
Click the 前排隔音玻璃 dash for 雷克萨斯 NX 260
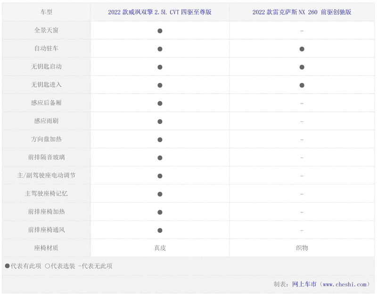302,158
